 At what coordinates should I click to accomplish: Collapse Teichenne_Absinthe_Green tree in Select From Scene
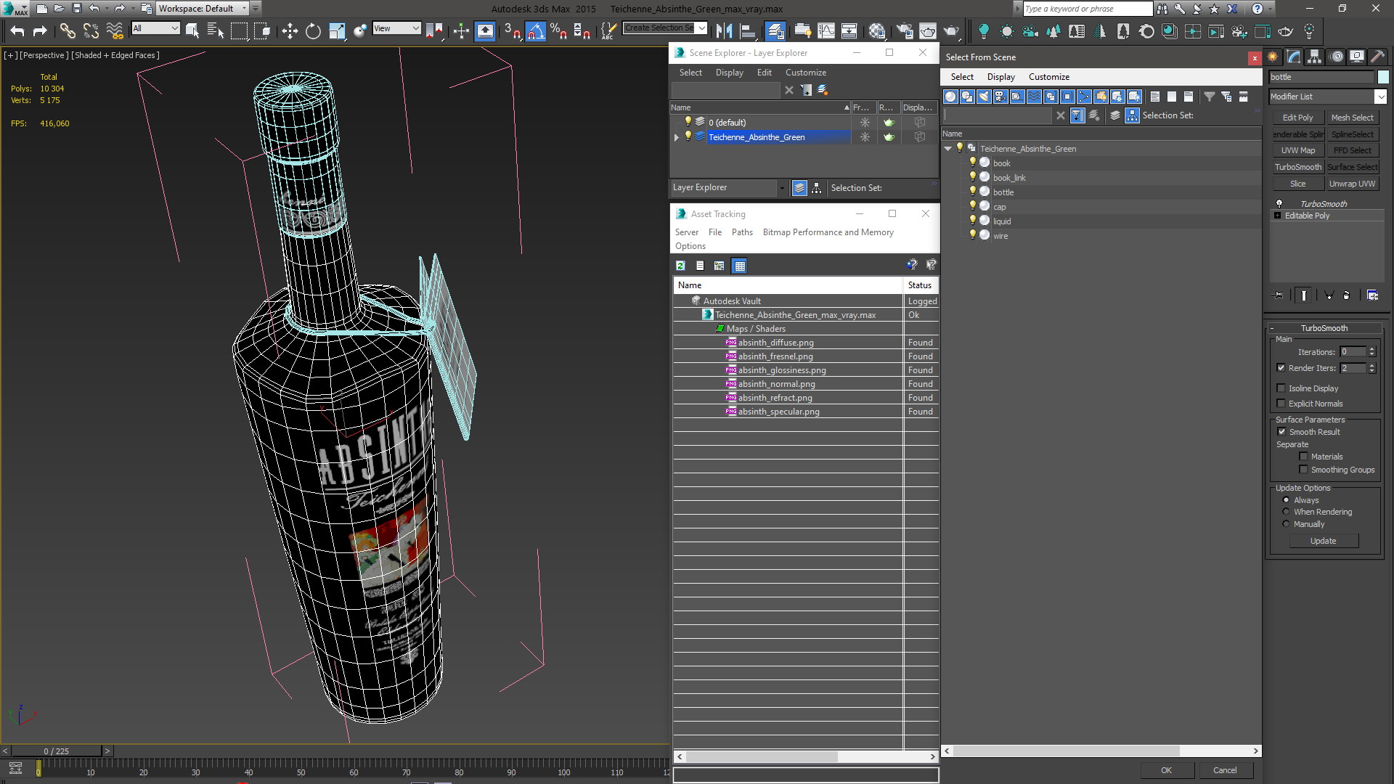[948, 149]
